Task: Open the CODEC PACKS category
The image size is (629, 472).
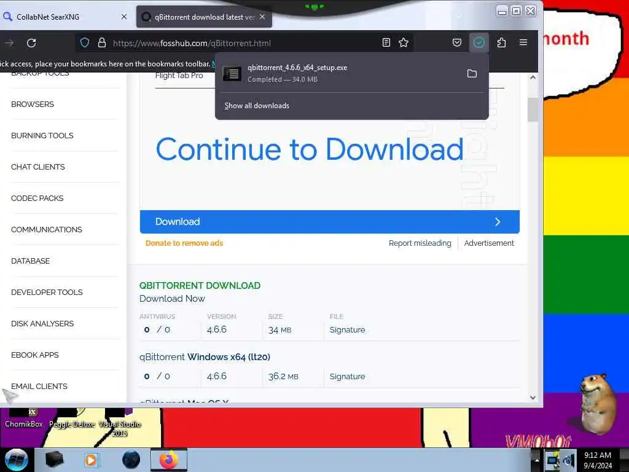Action: 37,199
